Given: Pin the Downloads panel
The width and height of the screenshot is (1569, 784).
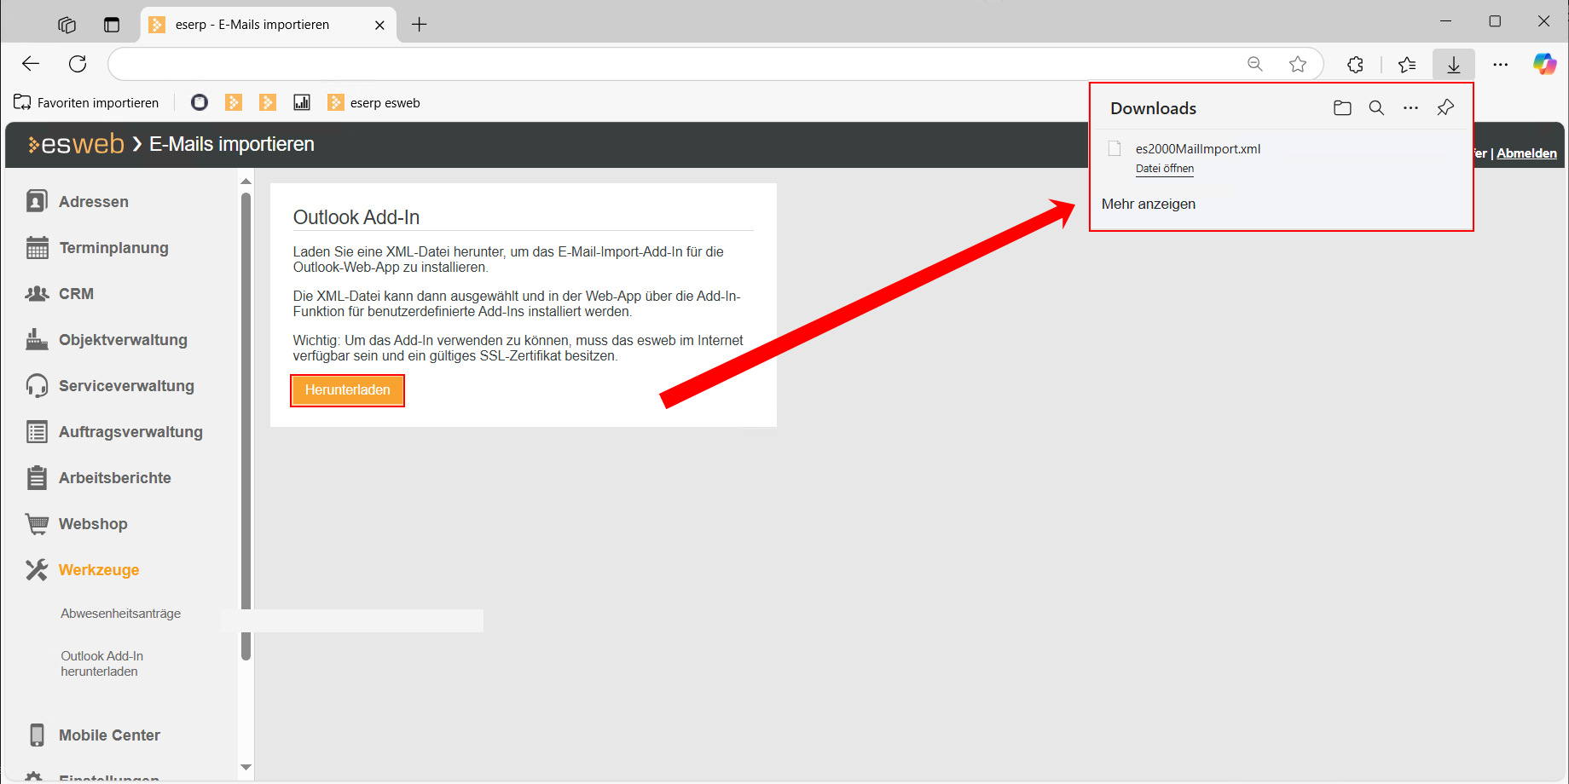Looking at the screenshot, I should [x=1445, y=108].
